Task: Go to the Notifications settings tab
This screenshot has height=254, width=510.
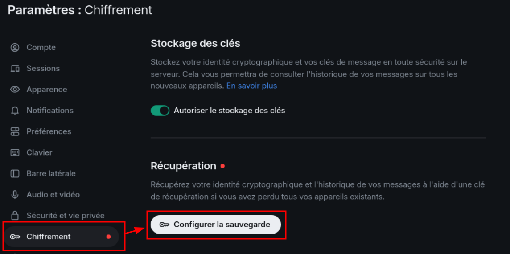Action: pos(50,111)
